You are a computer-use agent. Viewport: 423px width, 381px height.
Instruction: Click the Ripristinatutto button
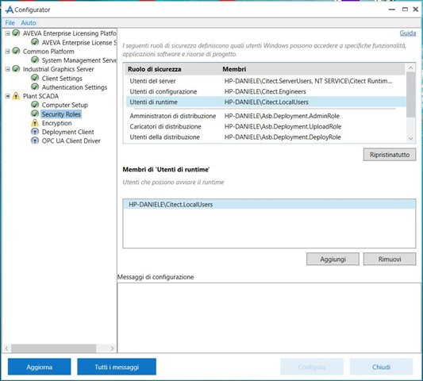390,155
